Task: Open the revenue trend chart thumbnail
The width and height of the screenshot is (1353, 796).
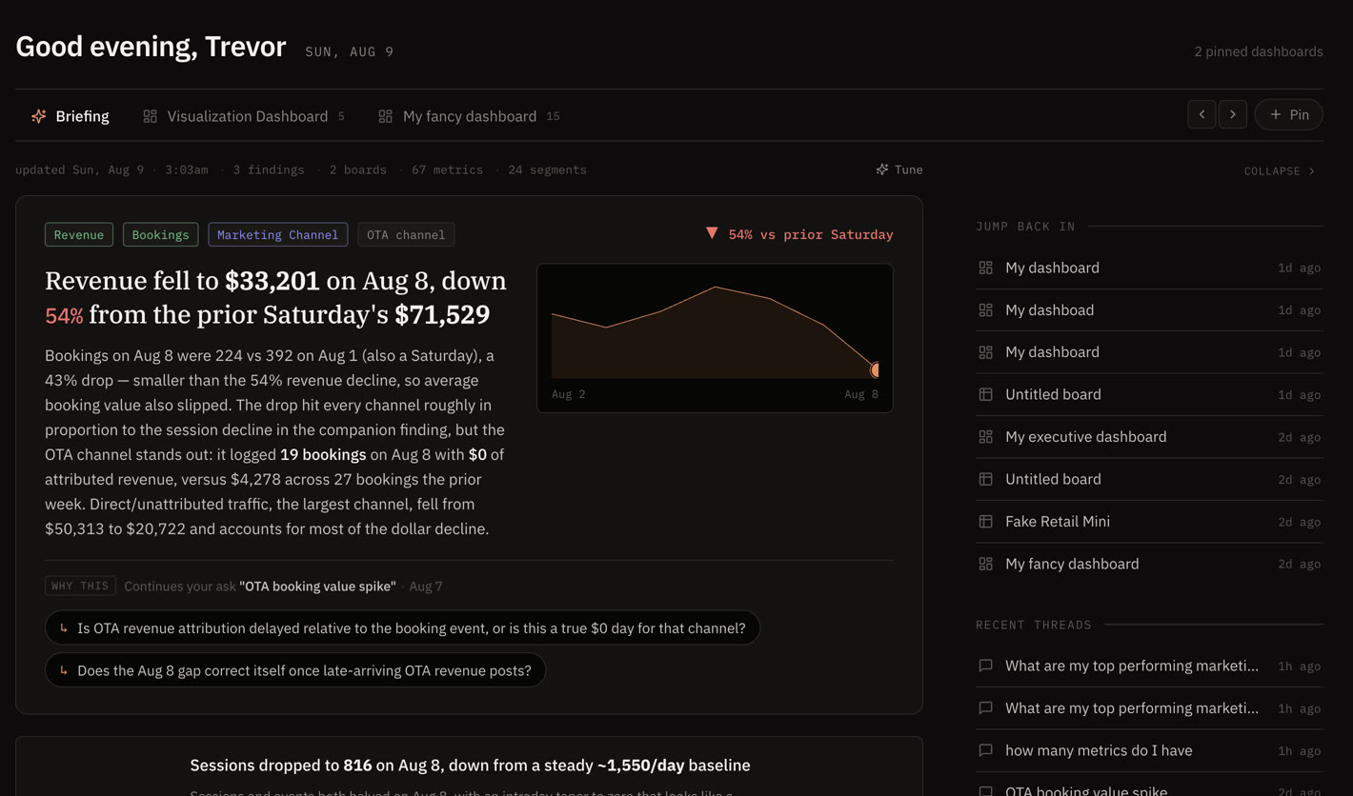Action: (715, 338)
